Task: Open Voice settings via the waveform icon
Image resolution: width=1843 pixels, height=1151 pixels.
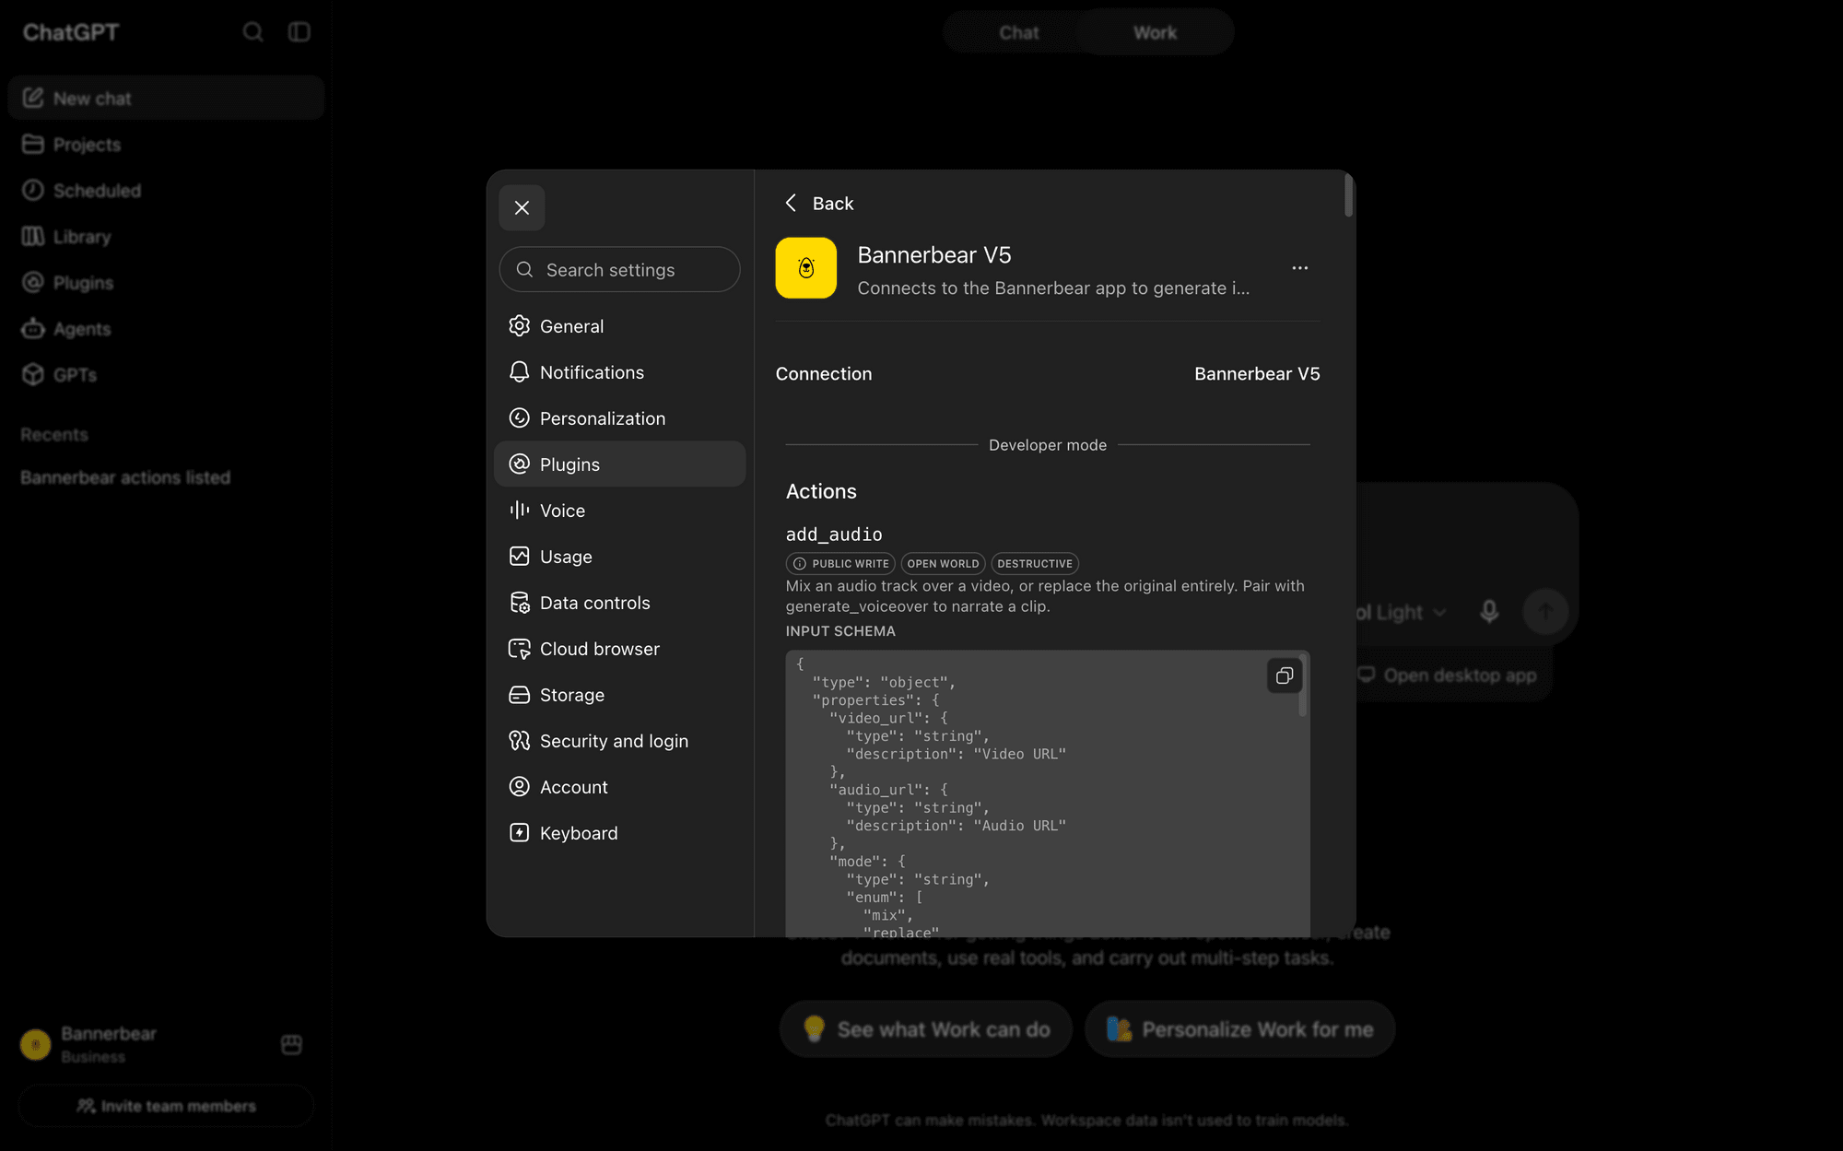Action: click(x=520, y=511)
